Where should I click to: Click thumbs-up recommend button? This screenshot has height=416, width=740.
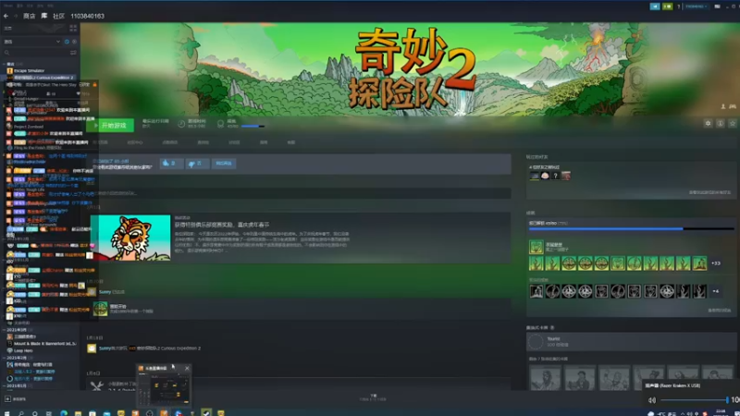click(x=170, y=164)
